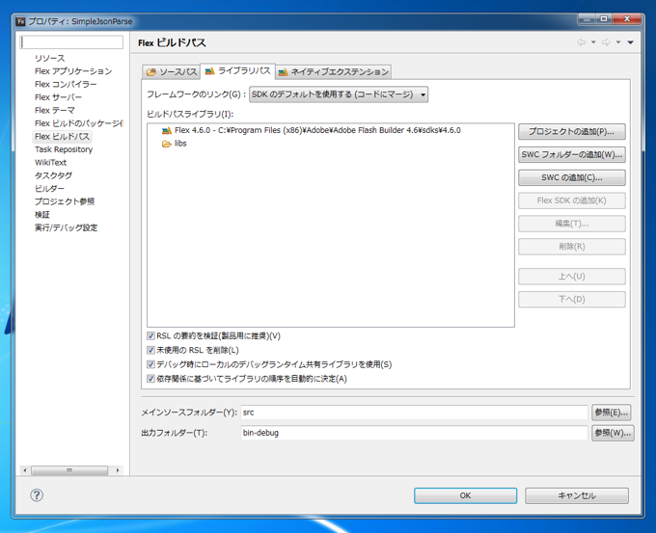Image resolution: width=656 pixels, height=533 pixels.
Task: Select the Flex 4.6.0 SDK path row
Action: coord(317,130)
